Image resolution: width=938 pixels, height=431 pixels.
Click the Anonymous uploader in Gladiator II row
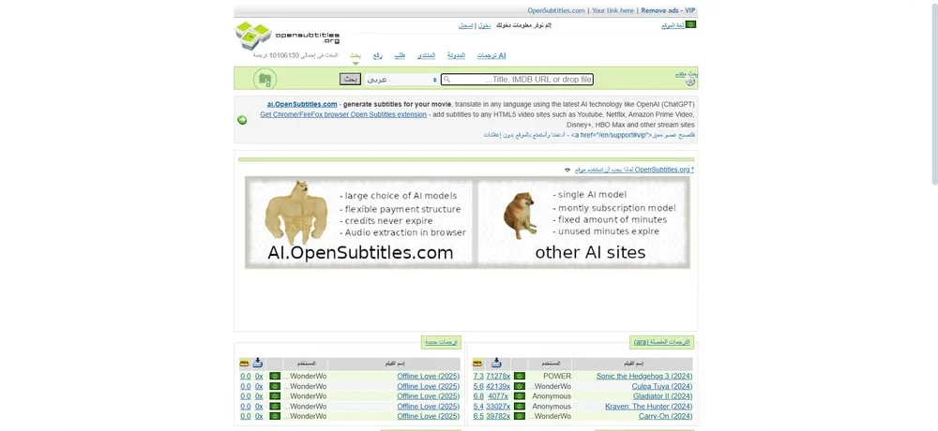click(552, 395)
